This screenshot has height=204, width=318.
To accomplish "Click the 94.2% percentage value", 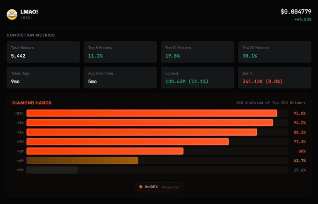I will coord(300,123).
